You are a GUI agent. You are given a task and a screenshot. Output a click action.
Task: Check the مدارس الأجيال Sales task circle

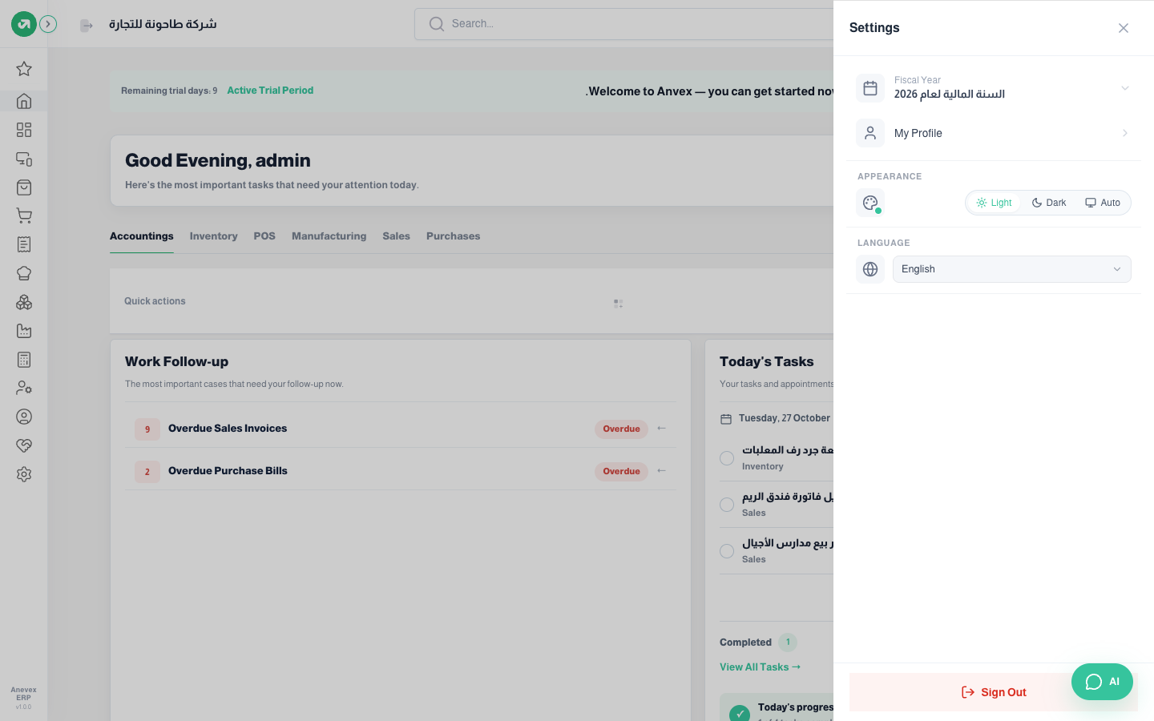727,551
